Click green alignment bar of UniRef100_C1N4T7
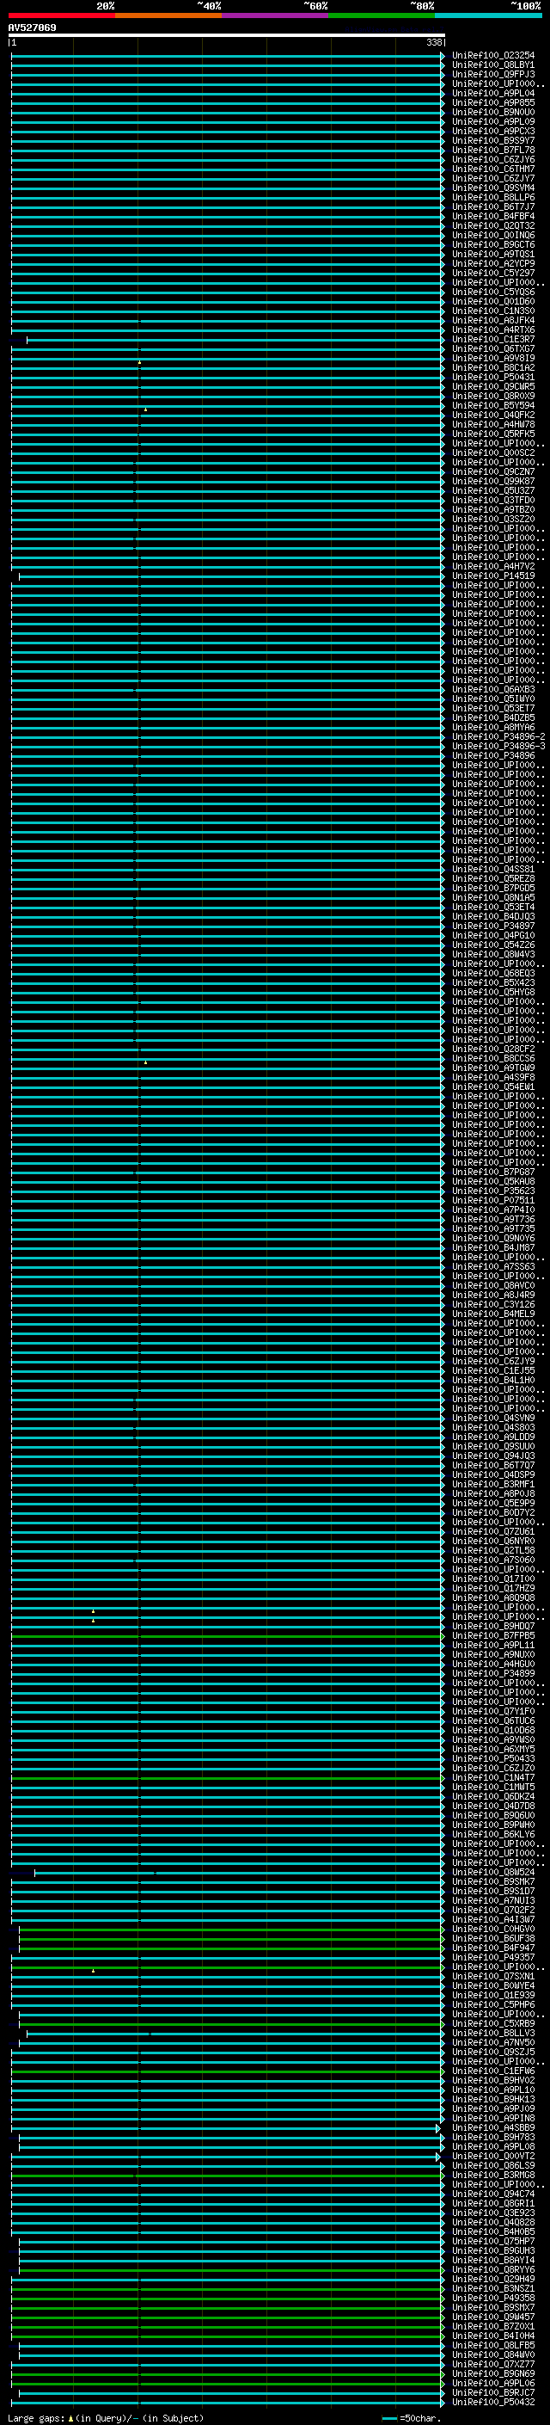This screenshot has width=550, height=2425. [x=227, y=1778]
